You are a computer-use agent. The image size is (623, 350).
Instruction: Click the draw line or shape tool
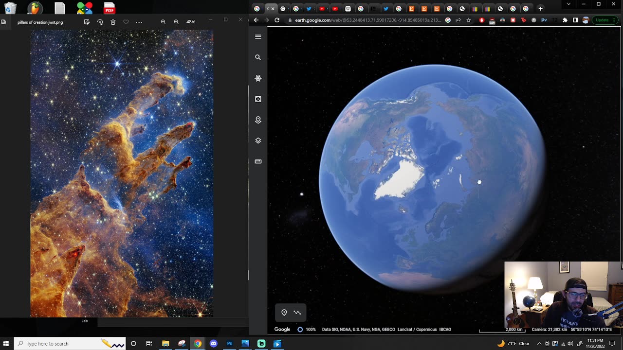(297, 313)
